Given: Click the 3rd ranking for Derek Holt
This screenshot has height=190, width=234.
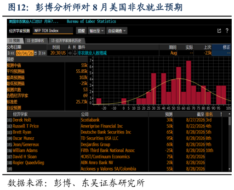Looking at the screenshot, I should [x=209, y=120].
